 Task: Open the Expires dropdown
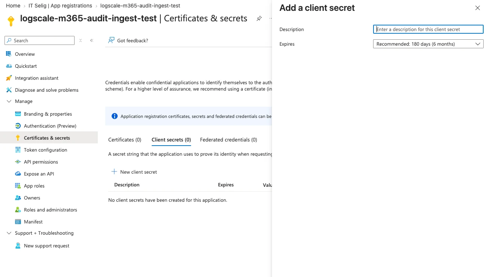(428, 44)
